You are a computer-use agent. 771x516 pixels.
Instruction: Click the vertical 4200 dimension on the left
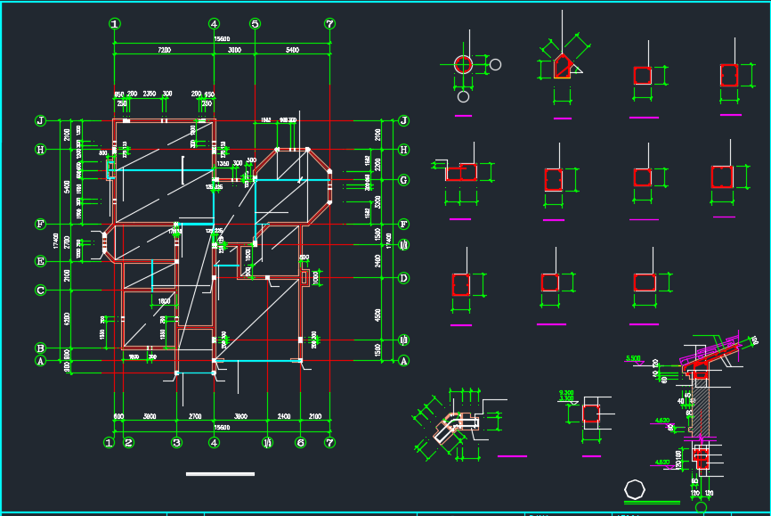click(x=67, y=318)
